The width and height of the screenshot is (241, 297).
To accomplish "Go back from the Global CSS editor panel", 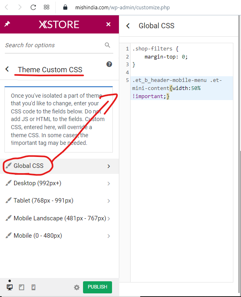I will click(128, 26).
